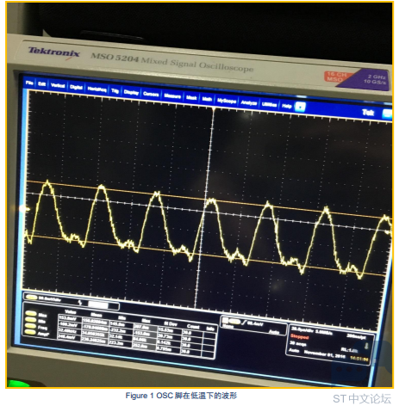This screenshot has height=412, width=399.
Task: Open the Horiz/Acq menu
Action: click(x=97, y=89)
